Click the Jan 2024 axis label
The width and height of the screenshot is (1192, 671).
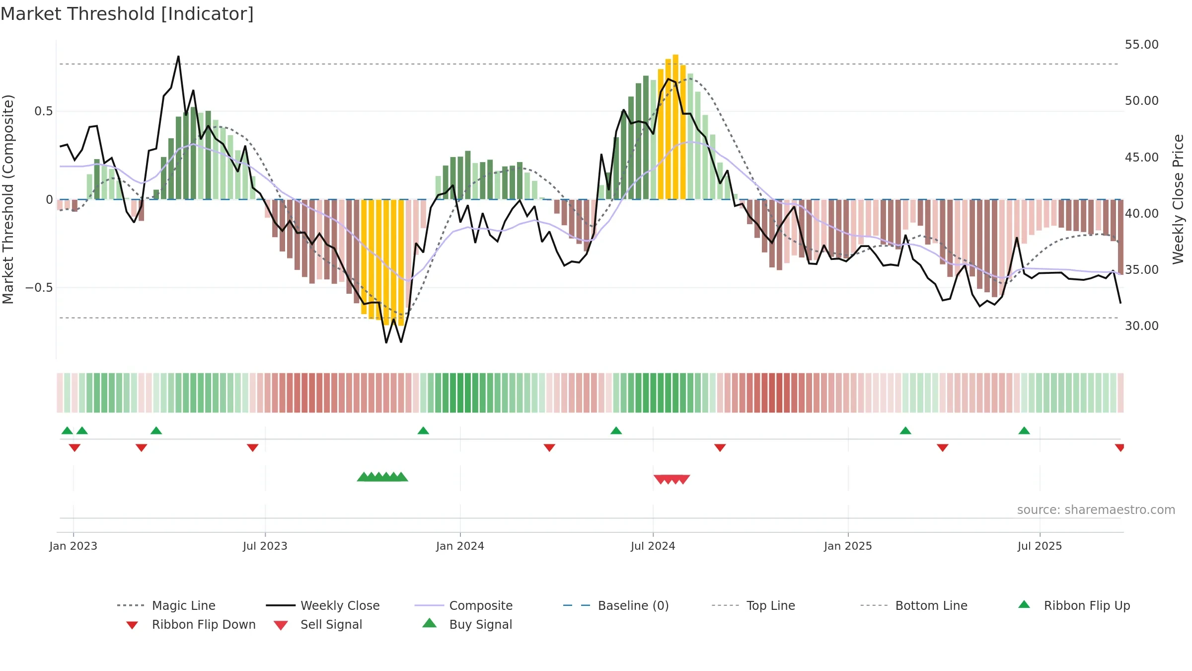[x=460, y=546]
